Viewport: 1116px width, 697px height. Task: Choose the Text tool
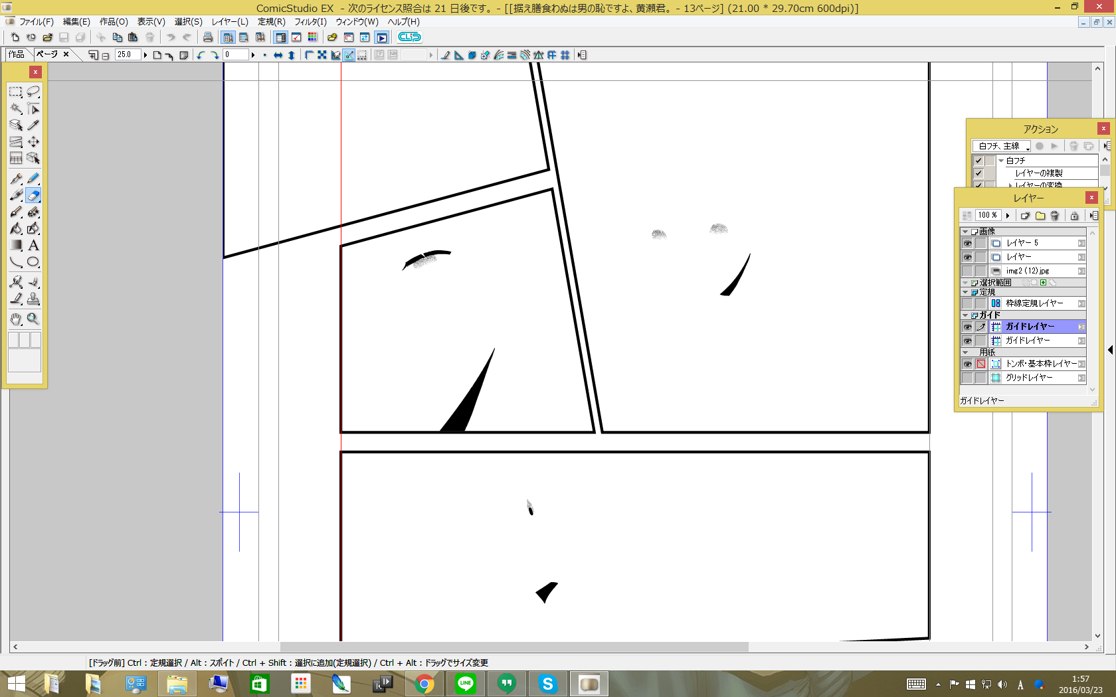coord(33,245)
